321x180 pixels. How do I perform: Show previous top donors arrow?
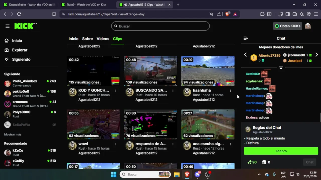point(246,55)
